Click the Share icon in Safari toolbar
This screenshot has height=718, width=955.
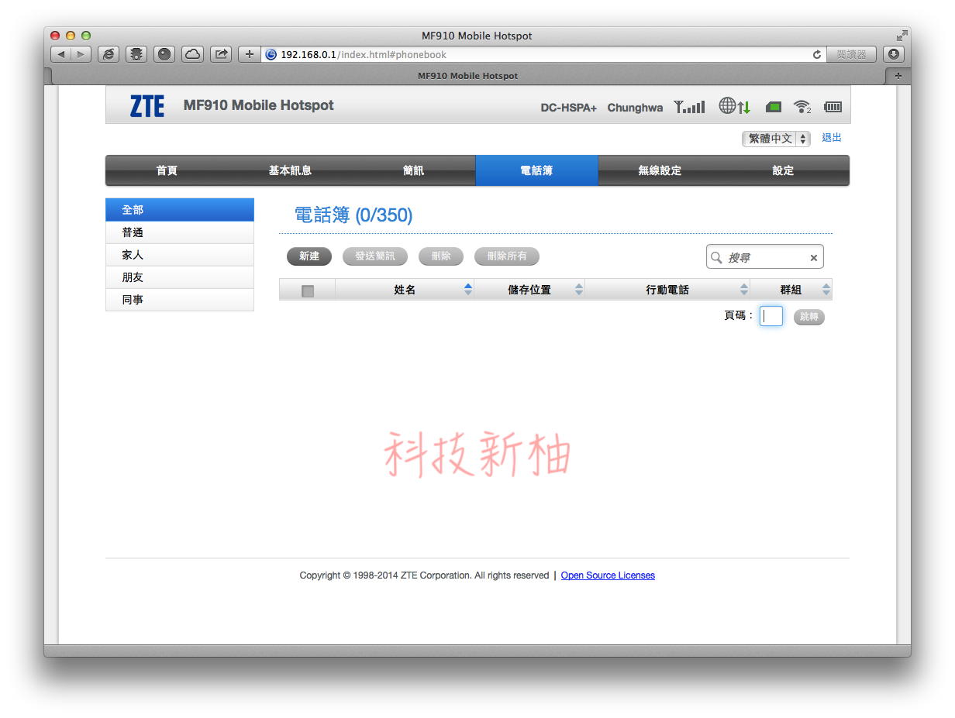221,54
